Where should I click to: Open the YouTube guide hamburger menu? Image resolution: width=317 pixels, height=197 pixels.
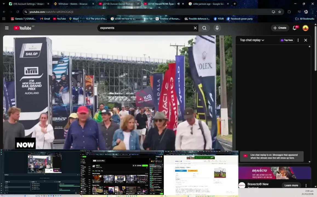(7, 28)
